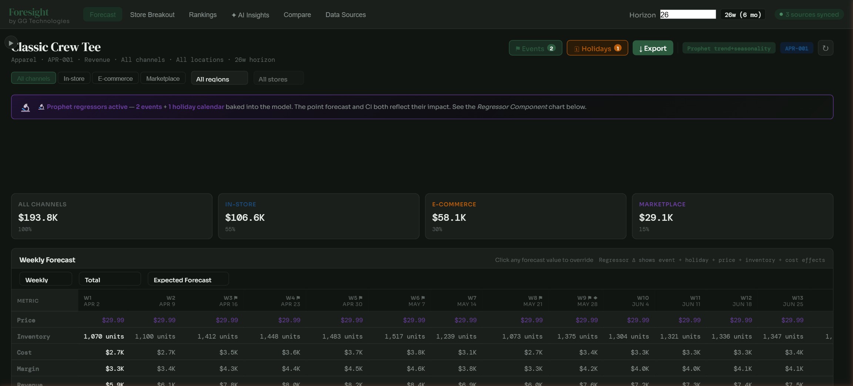Open the Data Sources menu item
This screenshot has height=386, width=853.
click(345, 15)
